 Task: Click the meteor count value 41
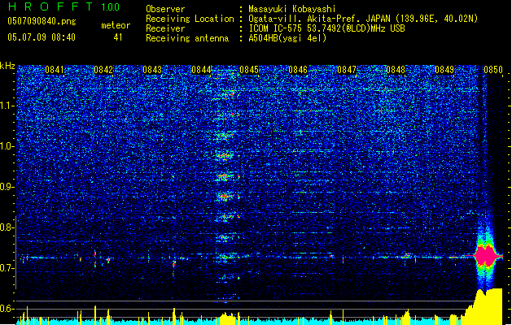118,37
